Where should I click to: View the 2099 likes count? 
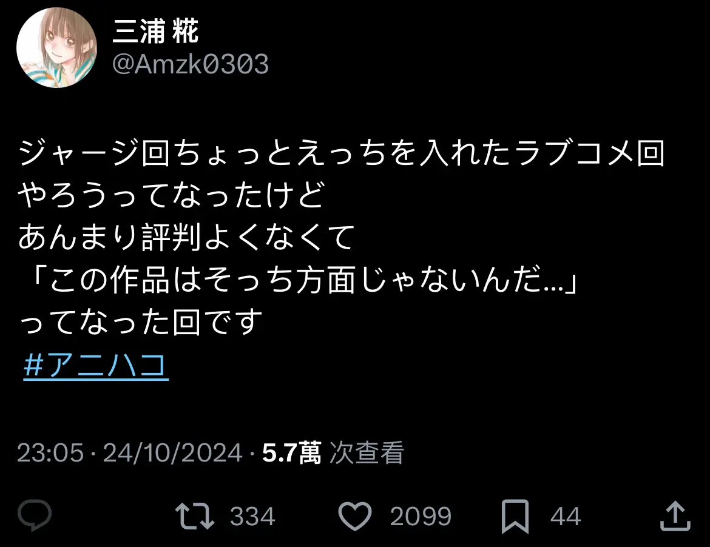tap(421, 516)
